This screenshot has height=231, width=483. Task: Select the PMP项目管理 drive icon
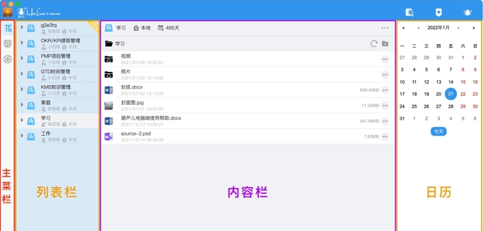tap(31, 59)
